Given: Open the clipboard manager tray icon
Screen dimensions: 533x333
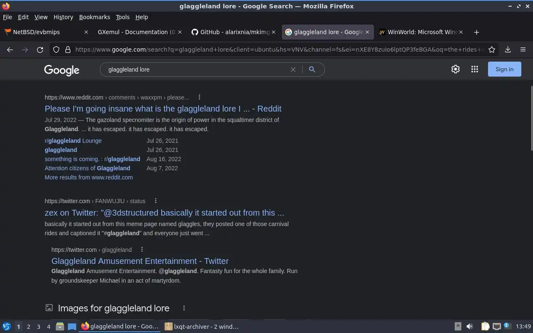Looking at the screenshot, I should coord(486,326).
